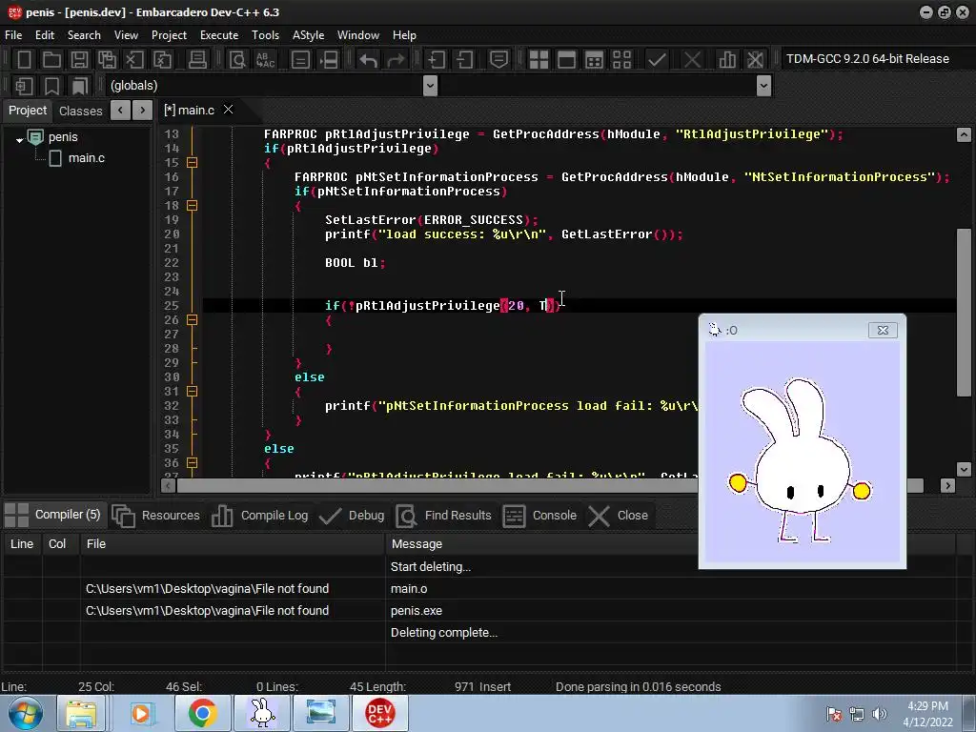Click the Replace text (AB/AC) icon

(x=265, y=59)
